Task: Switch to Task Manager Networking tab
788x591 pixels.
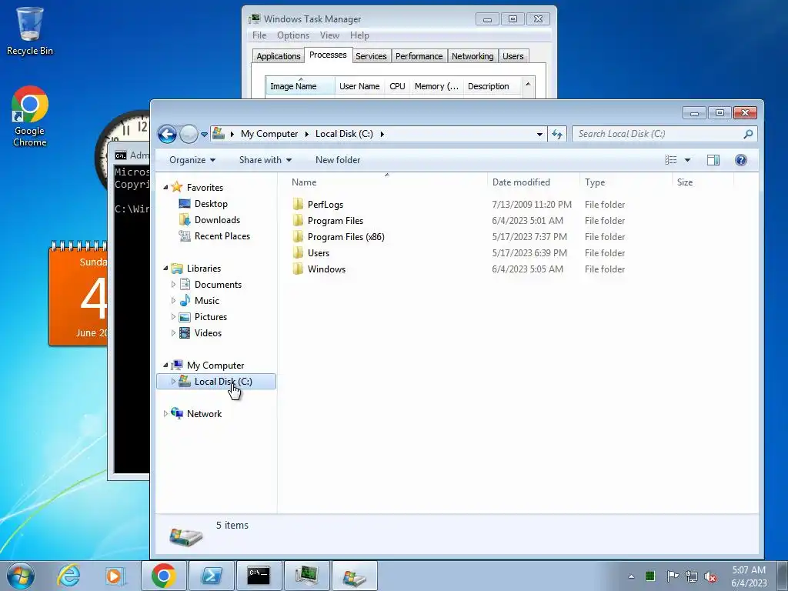Action: pyautogui.click(x=472, y=56)
